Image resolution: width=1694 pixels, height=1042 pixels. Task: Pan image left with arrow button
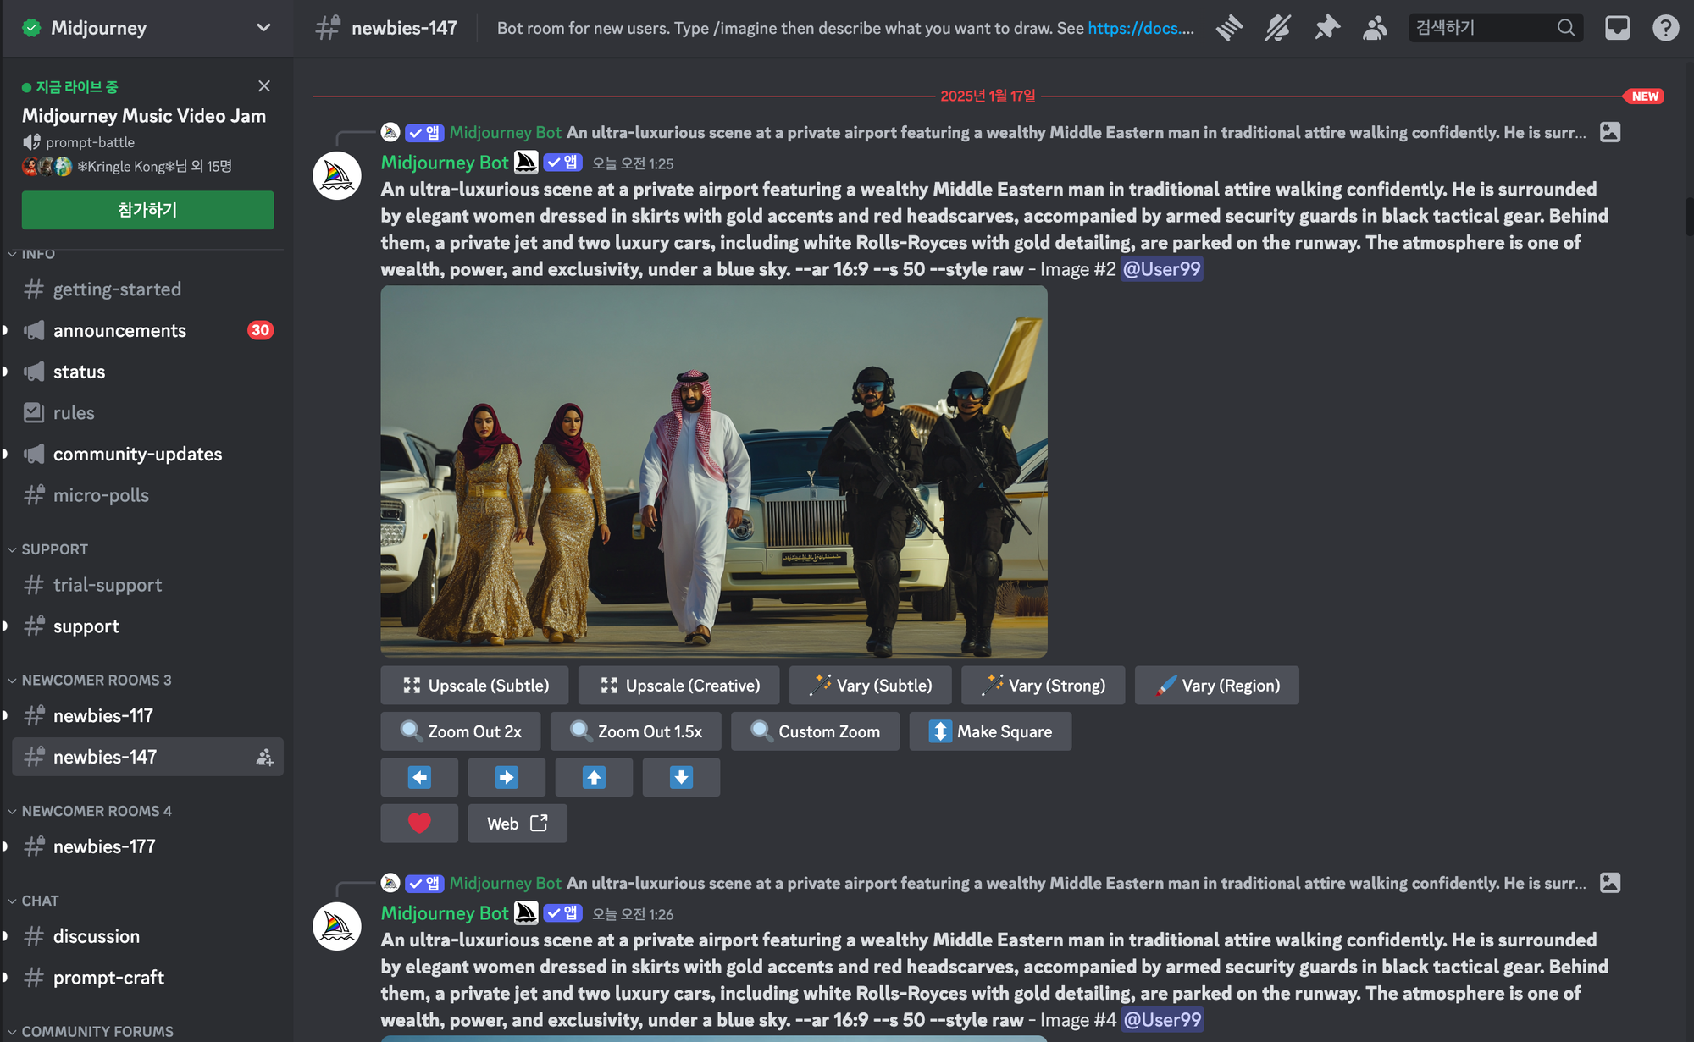pyautogui.click(x=419, y=777)
